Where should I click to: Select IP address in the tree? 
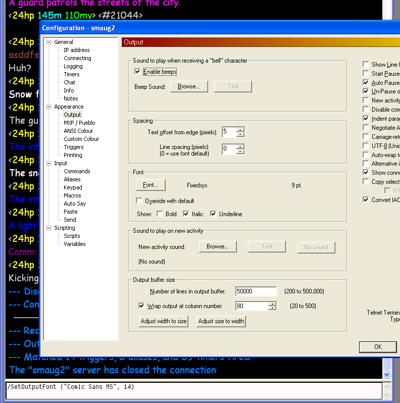click(x=77, y=50)
